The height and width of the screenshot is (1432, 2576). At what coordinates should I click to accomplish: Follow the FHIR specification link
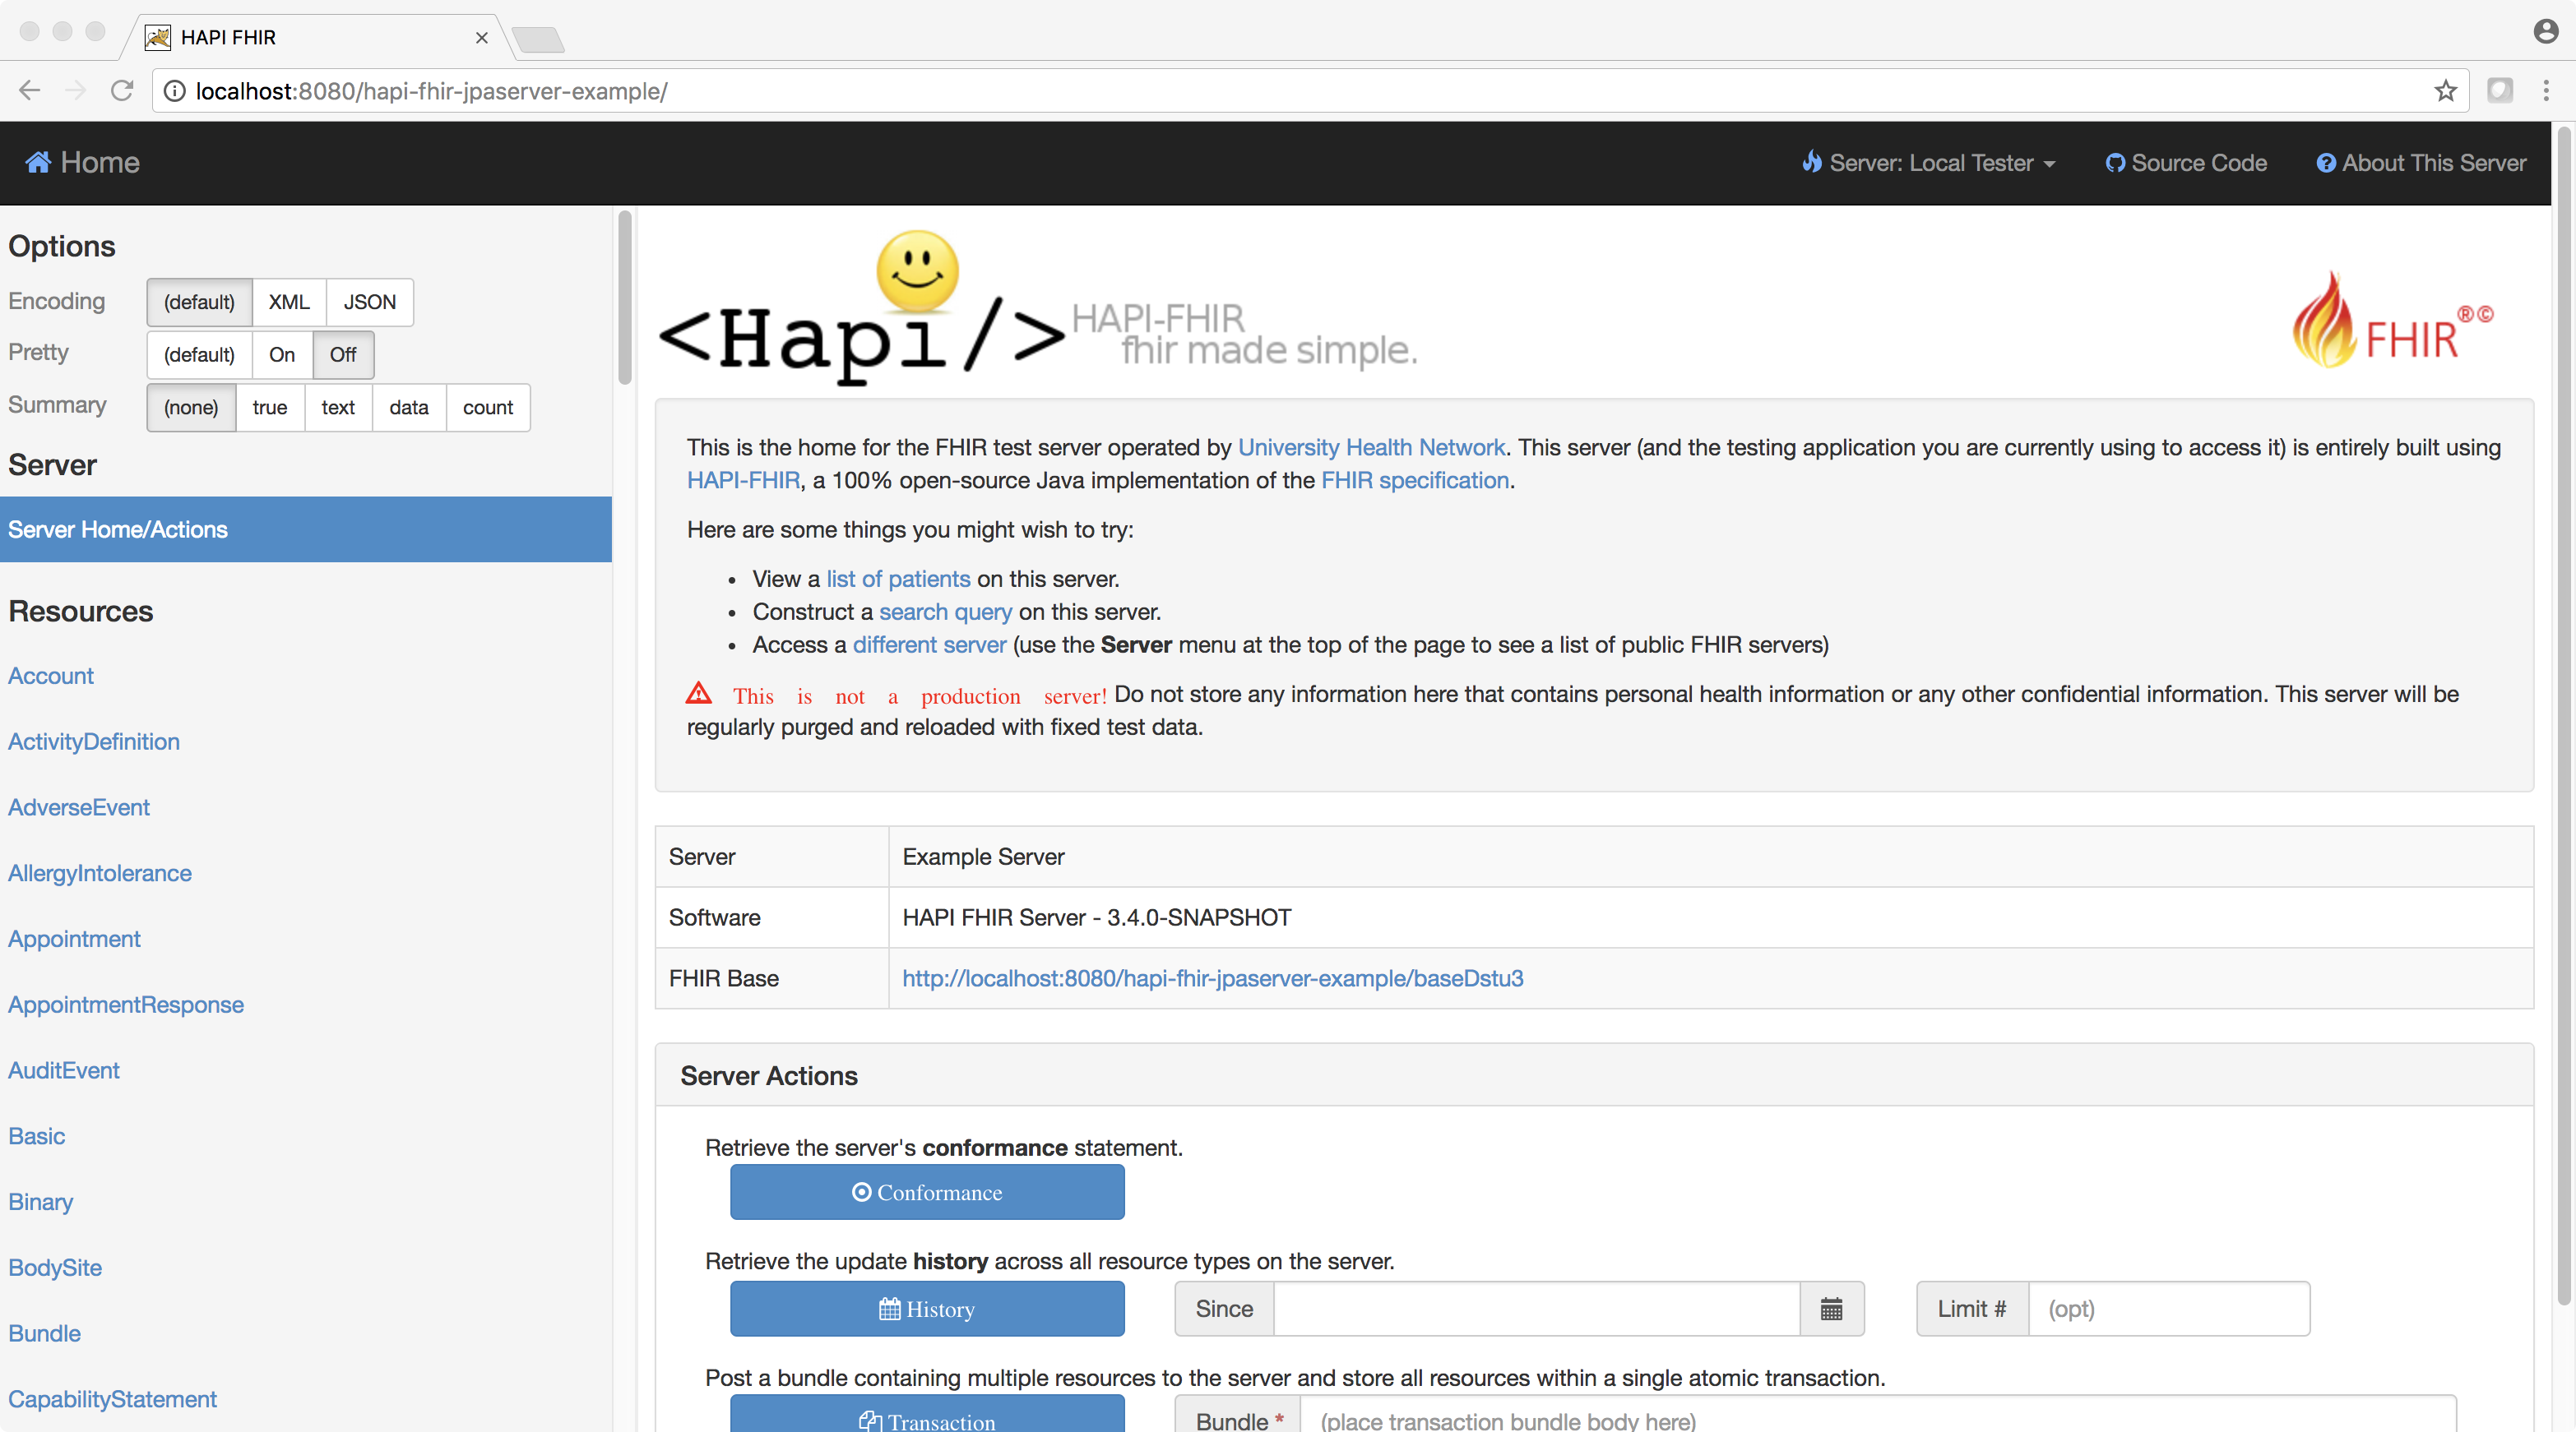(x=1415, y=481)
